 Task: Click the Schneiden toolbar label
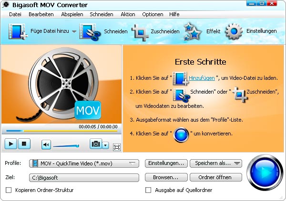116,31
